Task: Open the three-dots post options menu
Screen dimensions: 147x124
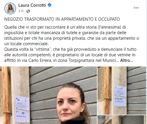Action: click(136, 8)
